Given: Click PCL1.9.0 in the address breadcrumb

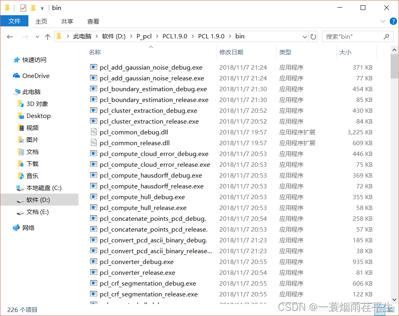Looking at the screenshot, I should (175, 36).
